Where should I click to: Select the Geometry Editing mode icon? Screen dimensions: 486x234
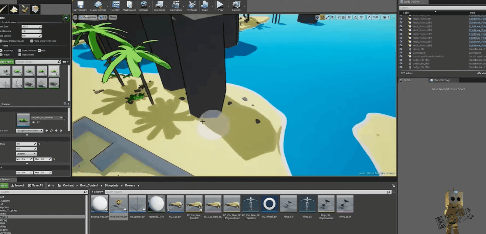35,10
